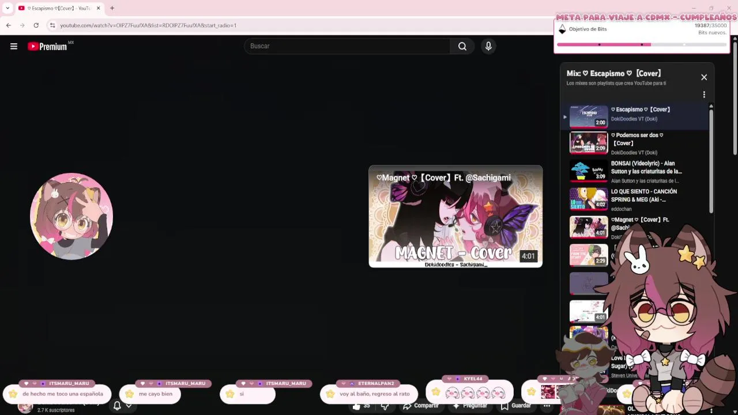
Task: Expand the notification bell dropdown arrow
Action: click(129, 406)
